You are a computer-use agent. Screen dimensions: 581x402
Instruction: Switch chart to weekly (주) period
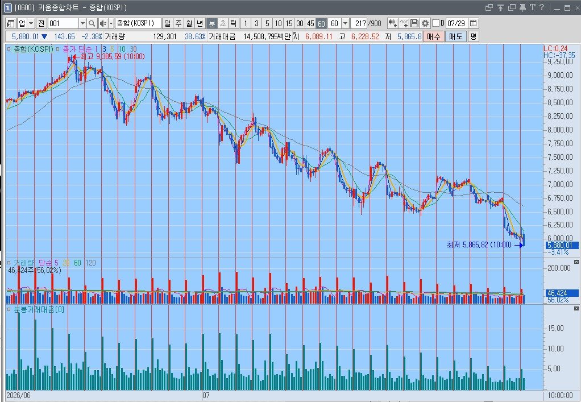(179, 23)
